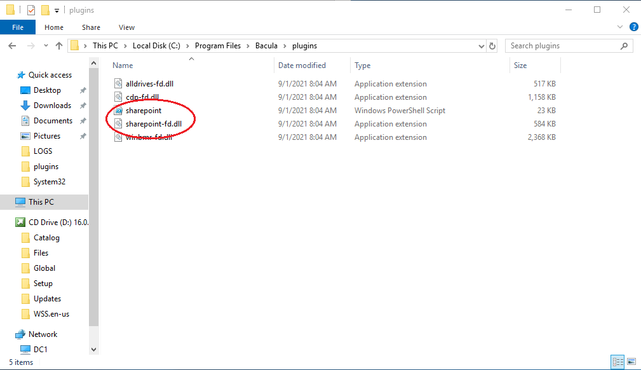Sort by Size column header
Image resolution: width=641 pixels, height=370 pixels.
pos(520,65)
